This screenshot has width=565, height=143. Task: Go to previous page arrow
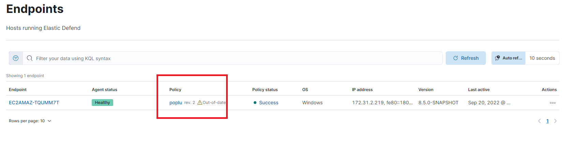539,121
